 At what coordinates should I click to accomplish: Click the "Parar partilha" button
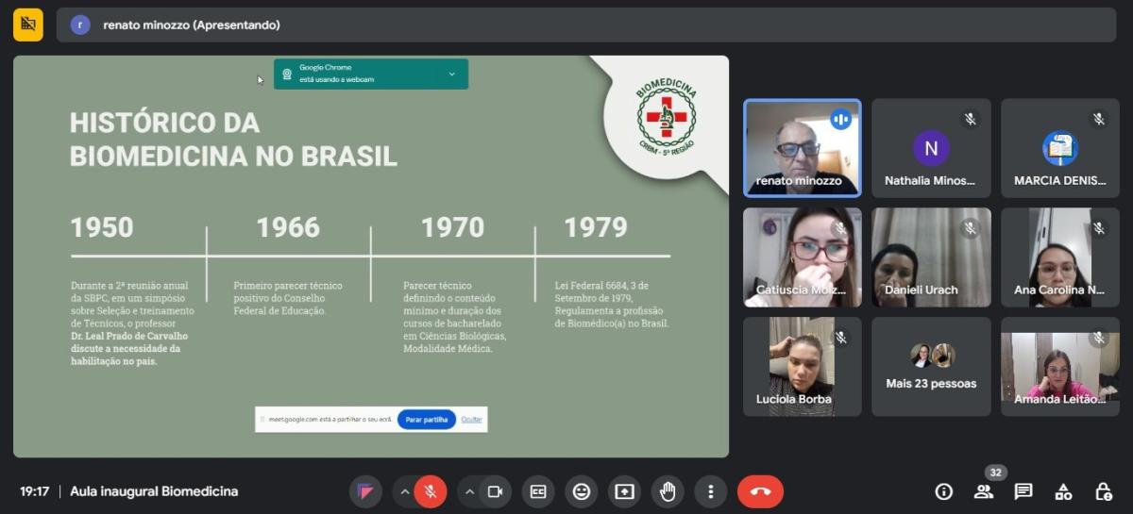point(426,420)
